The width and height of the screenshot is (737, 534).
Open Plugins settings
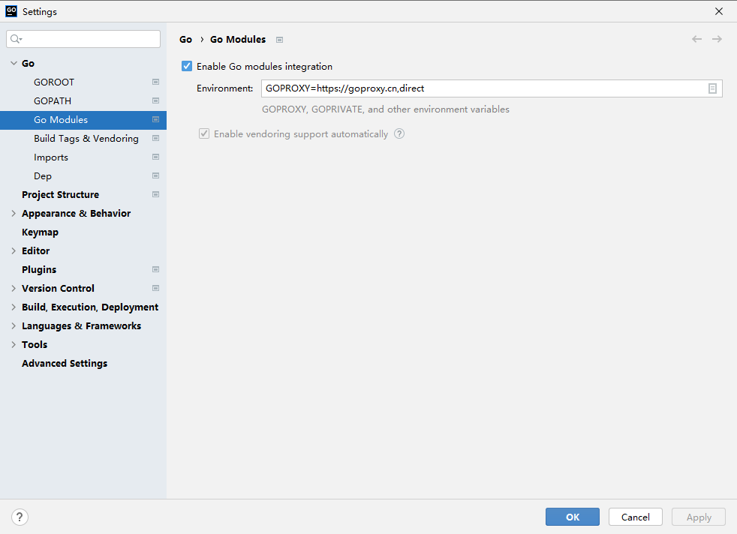(x=83, y=270)
